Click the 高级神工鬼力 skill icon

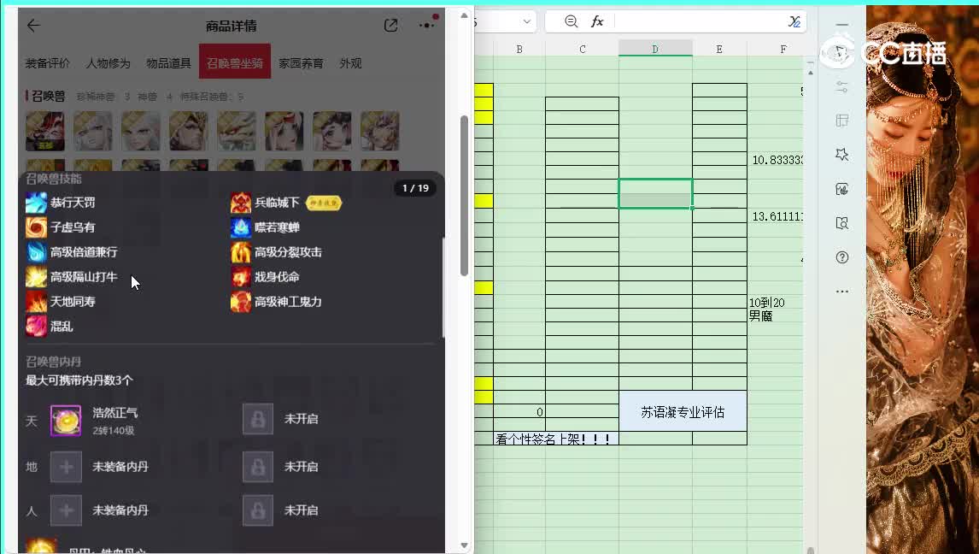241,301
